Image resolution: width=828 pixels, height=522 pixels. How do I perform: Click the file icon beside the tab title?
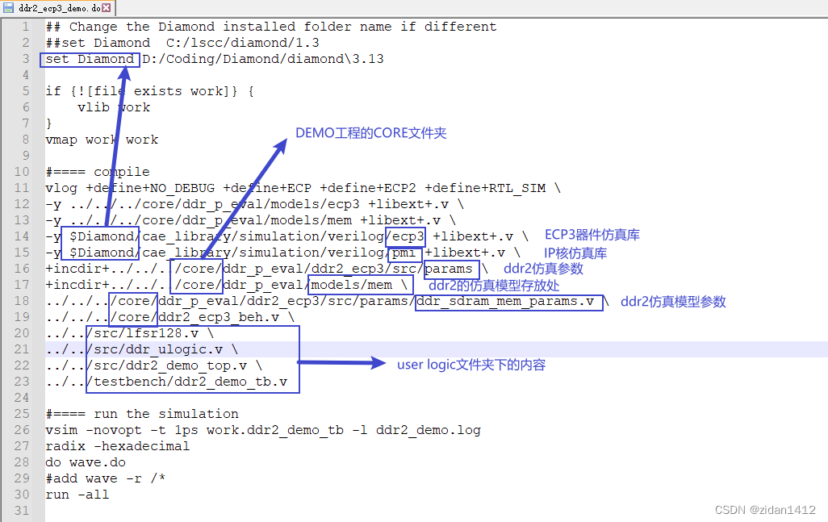click(9, 6)
